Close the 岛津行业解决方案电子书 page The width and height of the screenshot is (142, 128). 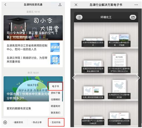click(76, 5)
